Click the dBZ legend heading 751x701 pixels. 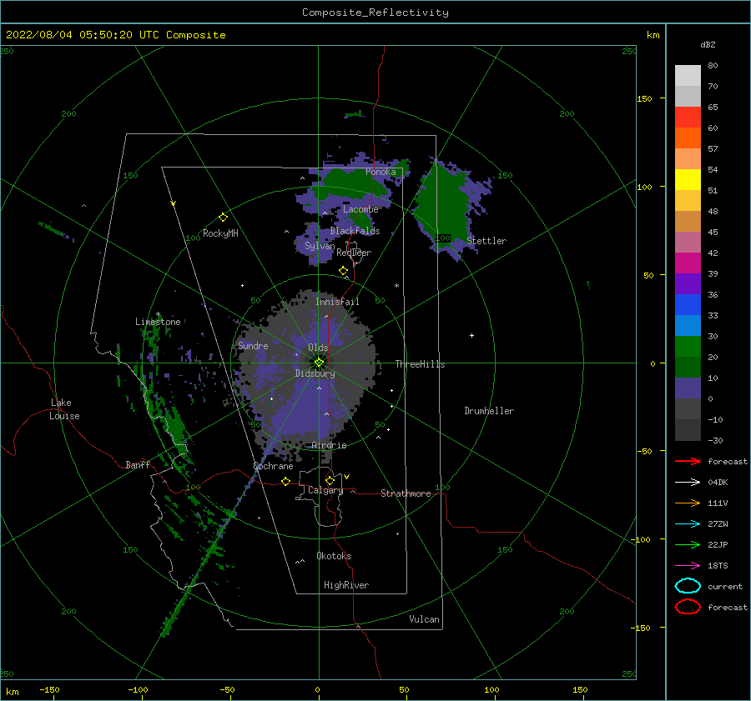(x=708, y=44)
